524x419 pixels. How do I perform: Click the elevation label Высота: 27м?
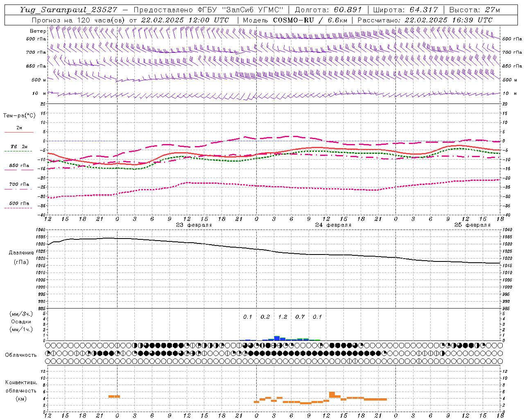[x=474, y=10]
